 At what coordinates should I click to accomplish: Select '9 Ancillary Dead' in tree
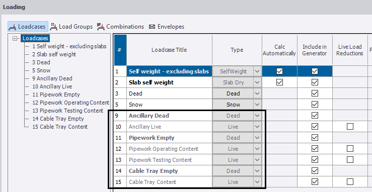click(x=52, y=78)
